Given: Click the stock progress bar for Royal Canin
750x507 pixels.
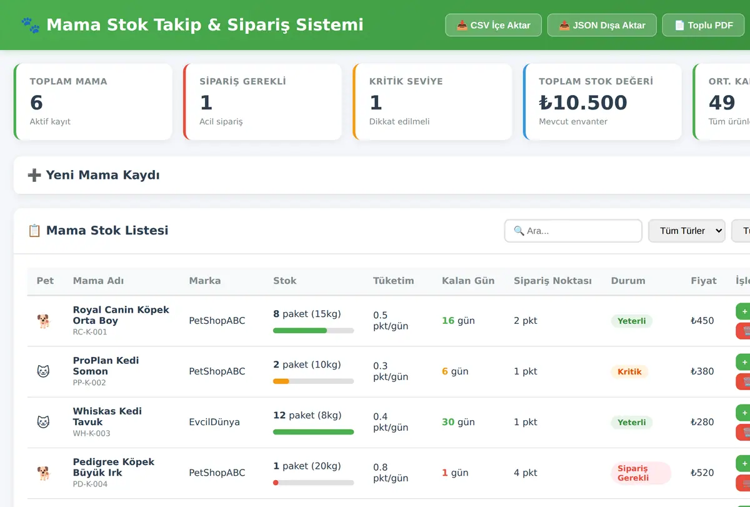Looking at the screenshot, I should pos(313,330).
